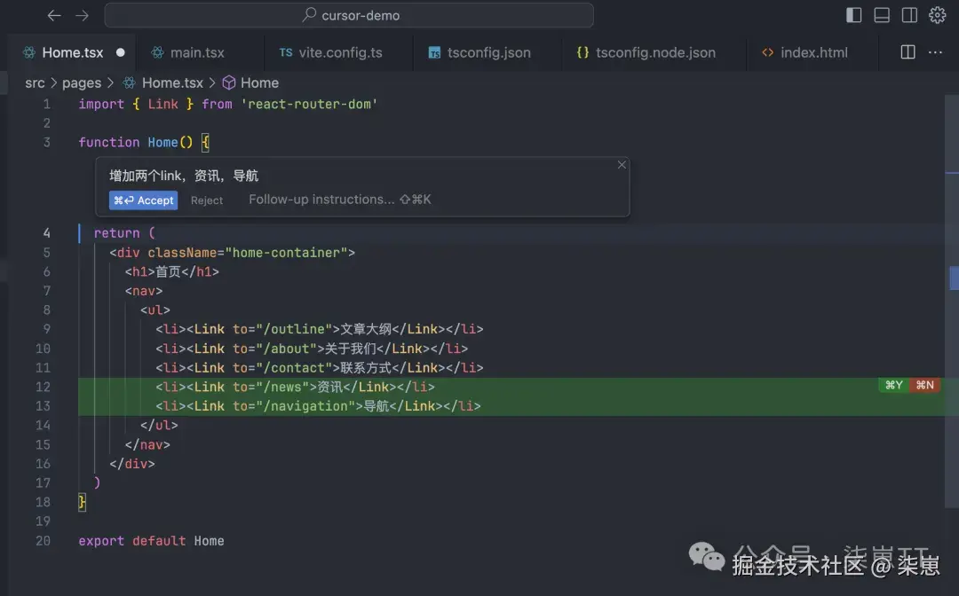Open the vite.config.ts tab

click(340, 52)
